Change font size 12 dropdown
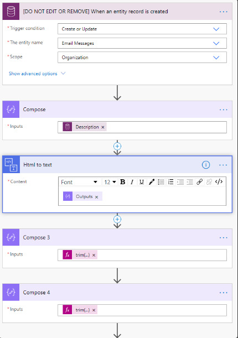Viewport: 238px width, 338px height. (110, 182)
